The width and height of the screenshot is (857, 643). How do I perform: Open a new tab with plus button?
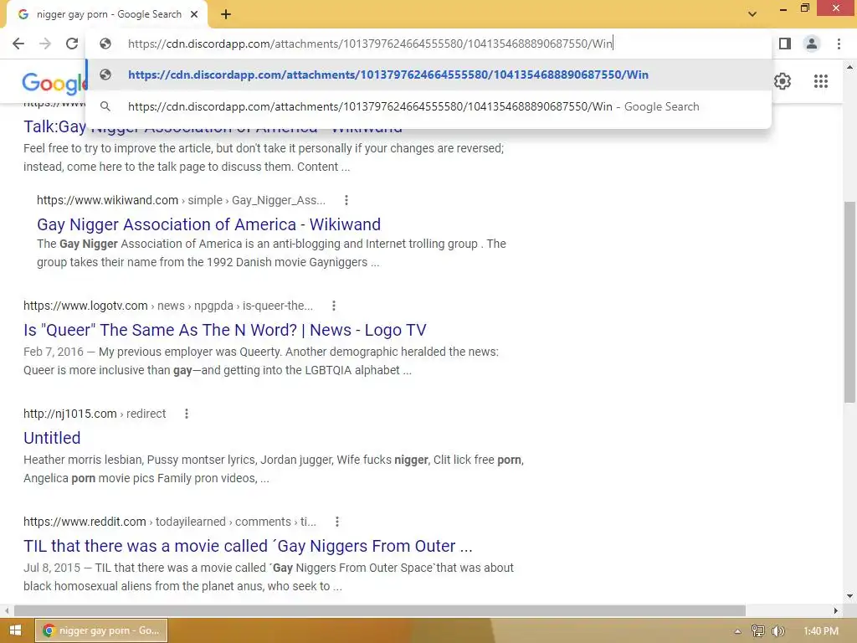click(x=226, y=14)
